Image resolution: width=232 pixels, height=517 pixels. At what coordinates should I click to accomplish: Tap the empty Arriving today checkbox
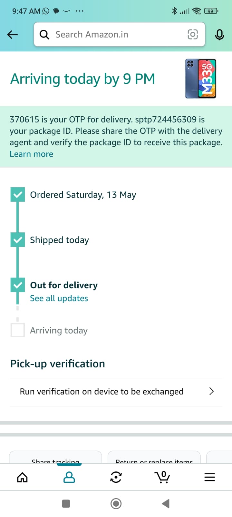tap(18, 330)
